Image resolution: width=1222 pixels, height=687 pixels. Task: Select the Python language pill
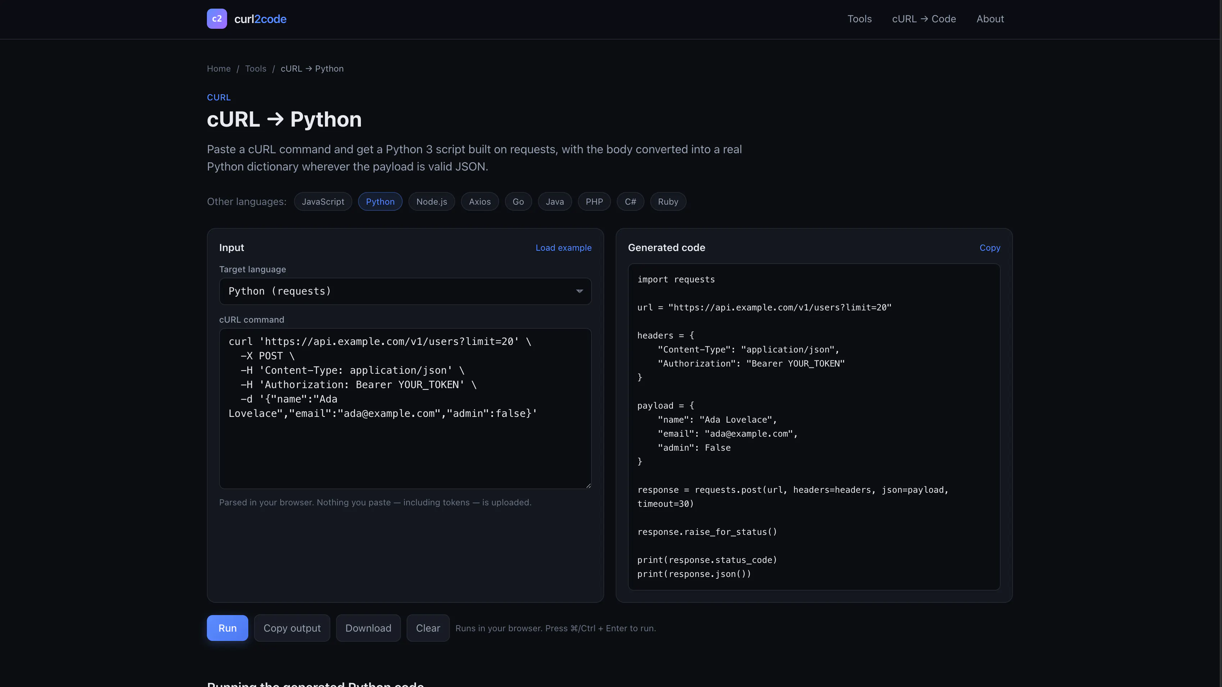coord(380,201)
